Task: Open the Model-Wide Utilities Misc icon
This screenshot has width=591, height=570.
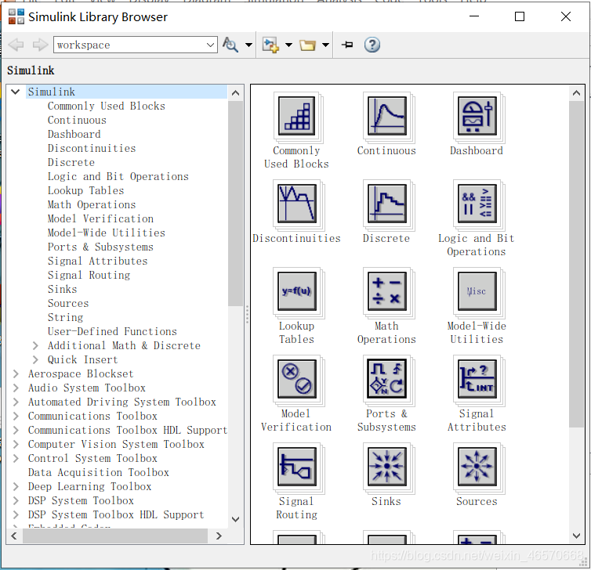Action: pos(477,291)
